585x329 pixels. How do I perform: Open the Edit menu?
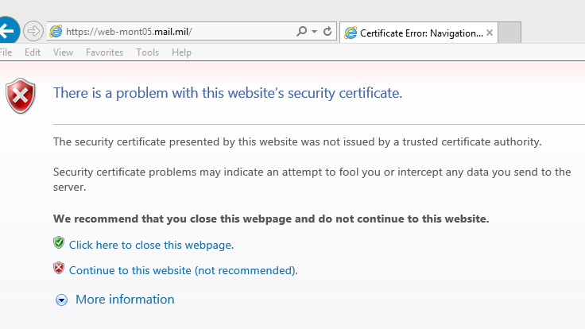pos(33,52)
